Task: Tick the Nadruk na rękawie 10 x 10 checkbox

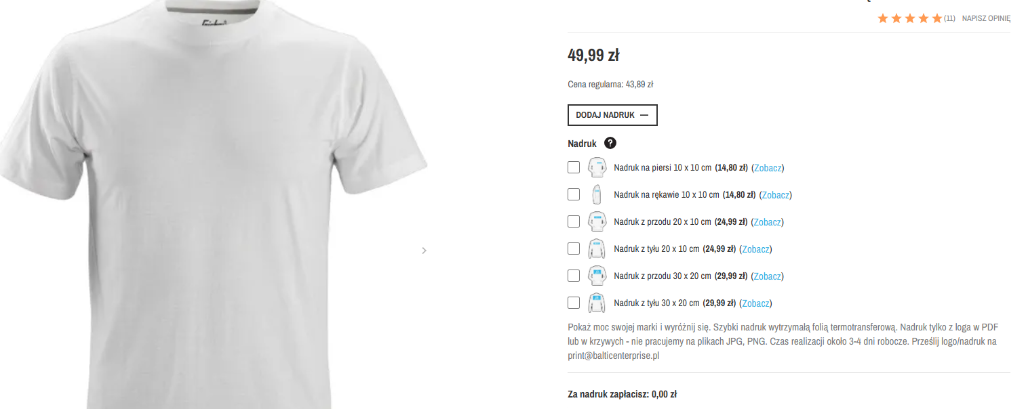Action: click(574, 194)
